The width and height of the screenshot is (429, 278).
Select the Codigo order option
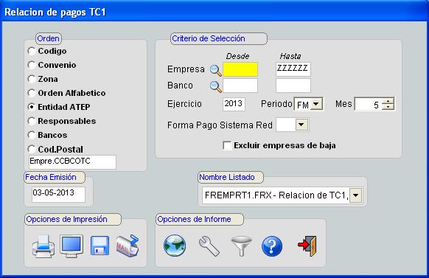(32, 51)
